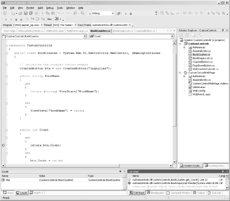Collapse the CustomControls project node
This screenshot has width=230, height=201.
click(180, 43)
